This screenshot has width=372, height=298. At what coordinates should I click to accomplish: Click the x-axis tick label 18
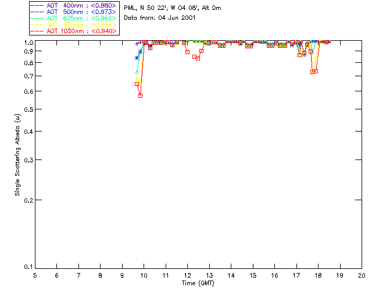[318, 275]
